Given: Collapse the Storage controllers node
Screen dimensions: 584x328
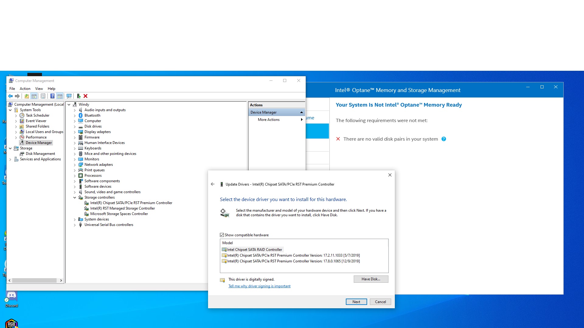Looking at the screenshot, I should tap(75, 198).
